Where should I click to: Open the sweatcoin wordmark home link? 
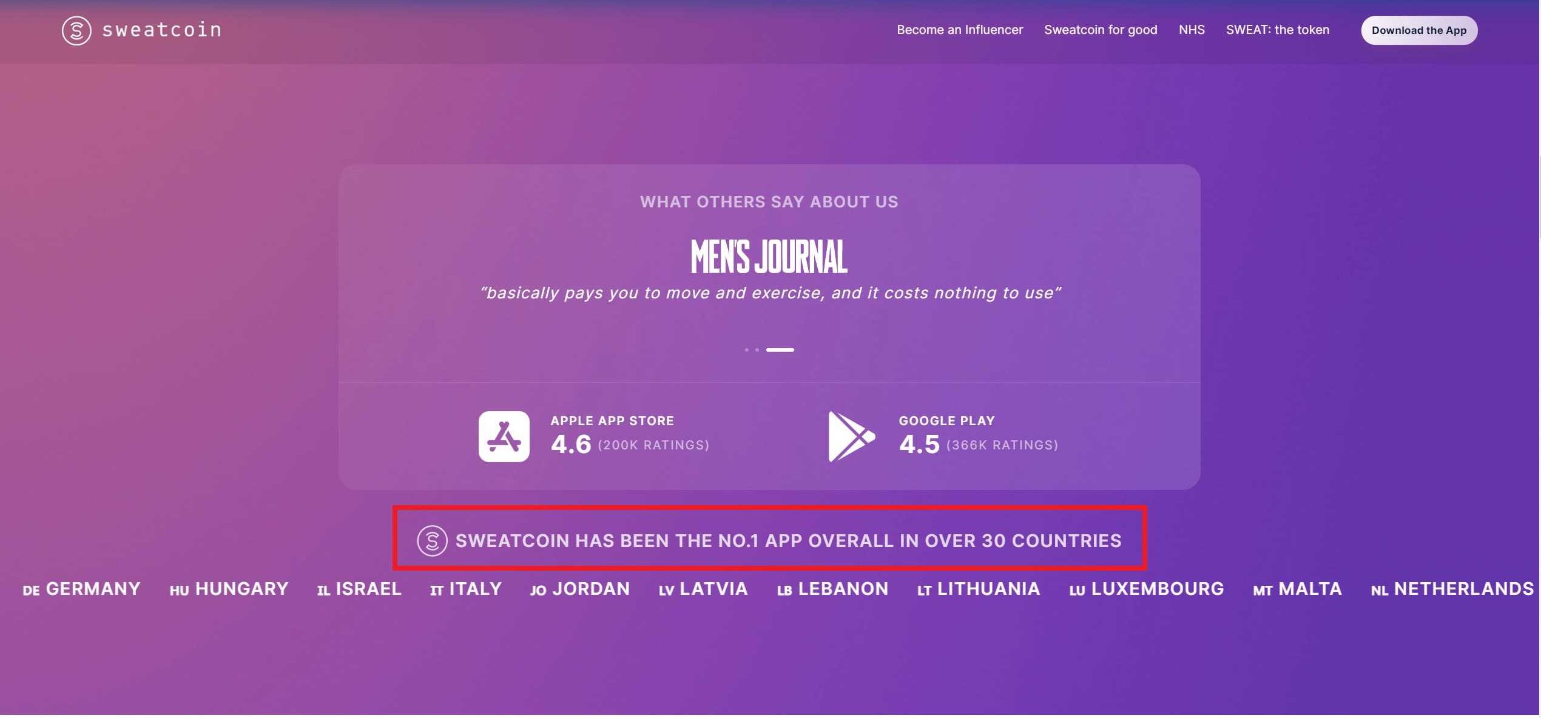click(161, 30)
